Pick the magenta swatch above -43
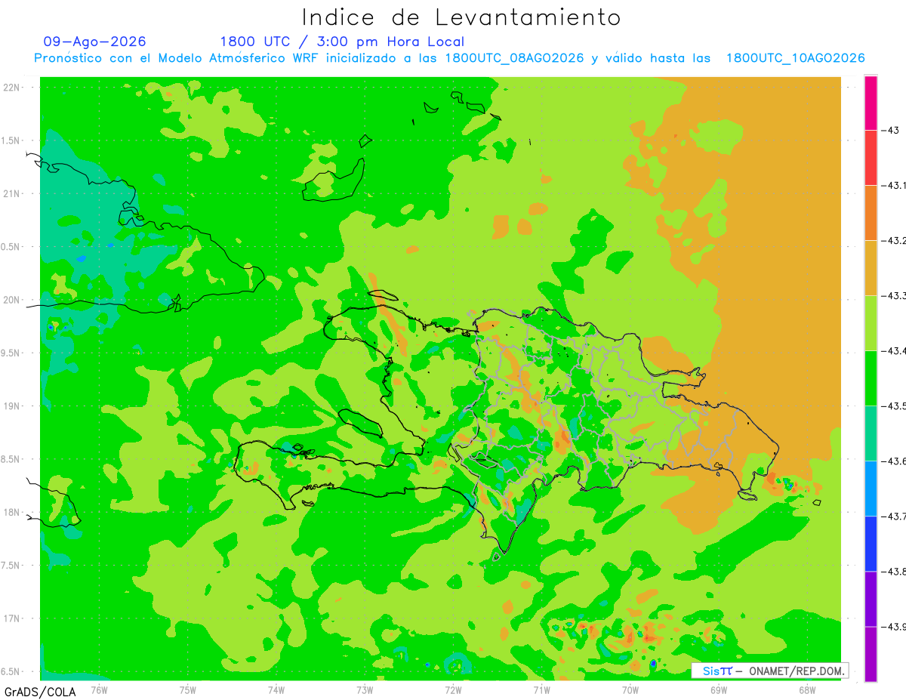The height and width of the screenshot is (700, 906). (871, 103)
